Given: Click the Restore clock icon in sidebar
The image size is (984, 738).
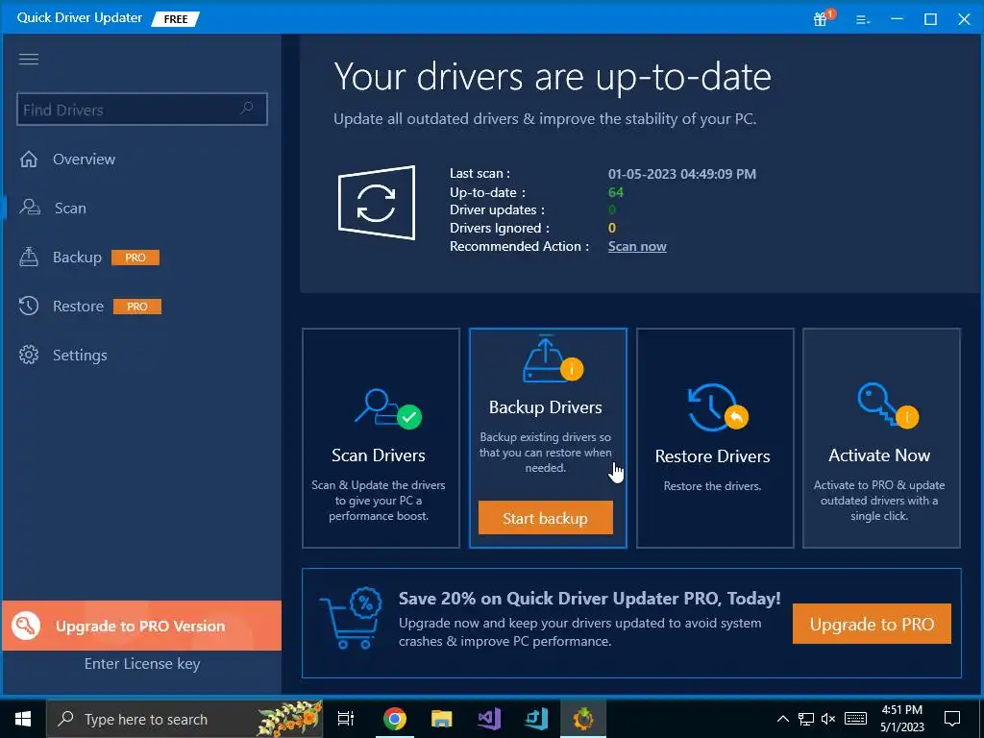Looking at the screenshot, I should click(29, 306).
